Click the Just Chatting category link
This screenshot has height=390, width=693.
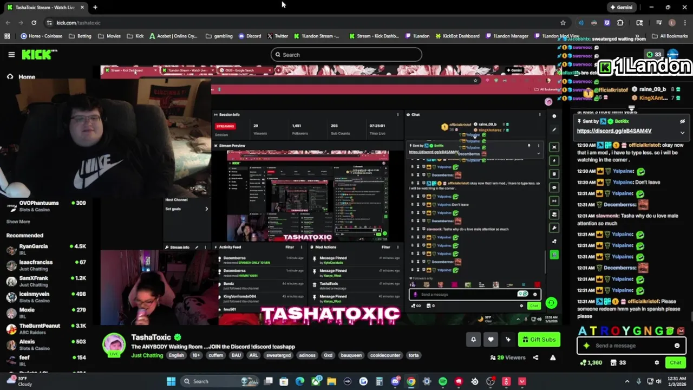(x=147, y=355)
